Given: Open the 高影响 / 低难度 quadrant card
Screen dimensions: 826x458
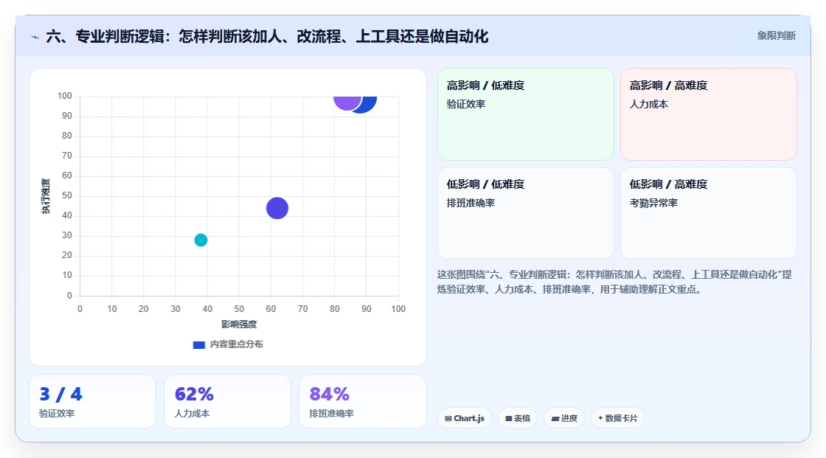Looking at the screenshot, I should [x=526, y=114].
